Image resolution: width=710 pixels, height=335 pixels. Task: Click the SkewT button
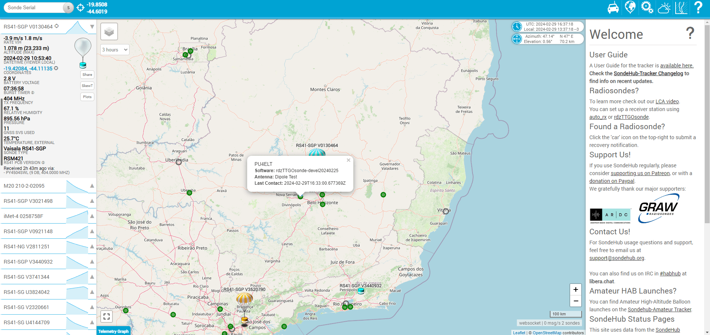(87, 86)
